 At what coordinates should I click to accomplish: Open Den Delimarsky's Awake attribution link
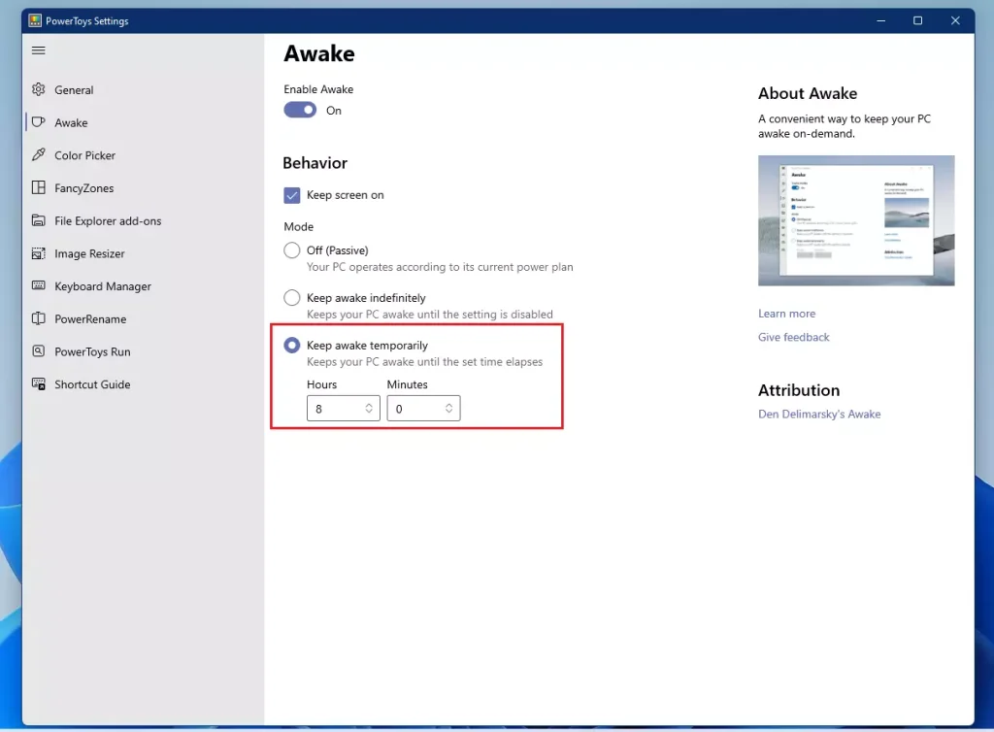819,414
